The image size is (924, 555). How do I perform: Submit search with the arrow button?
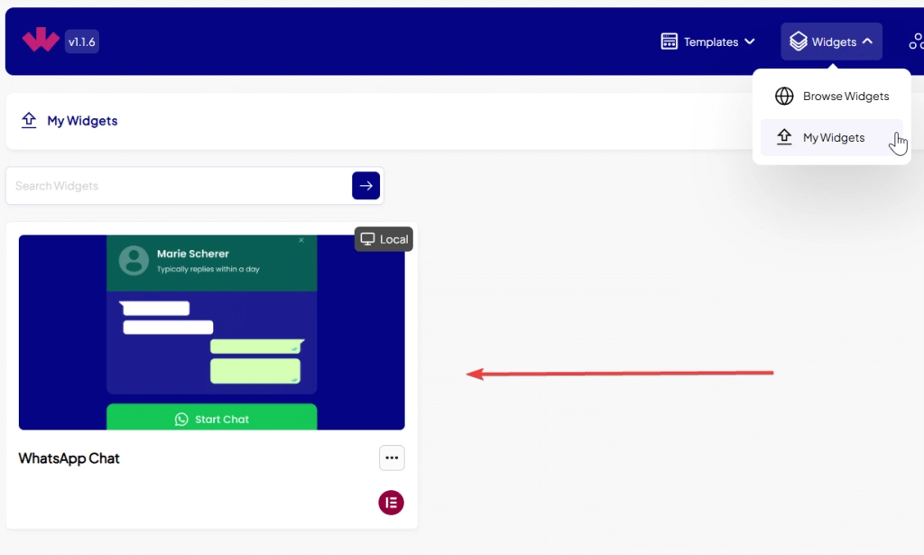(x=366, y=186)
